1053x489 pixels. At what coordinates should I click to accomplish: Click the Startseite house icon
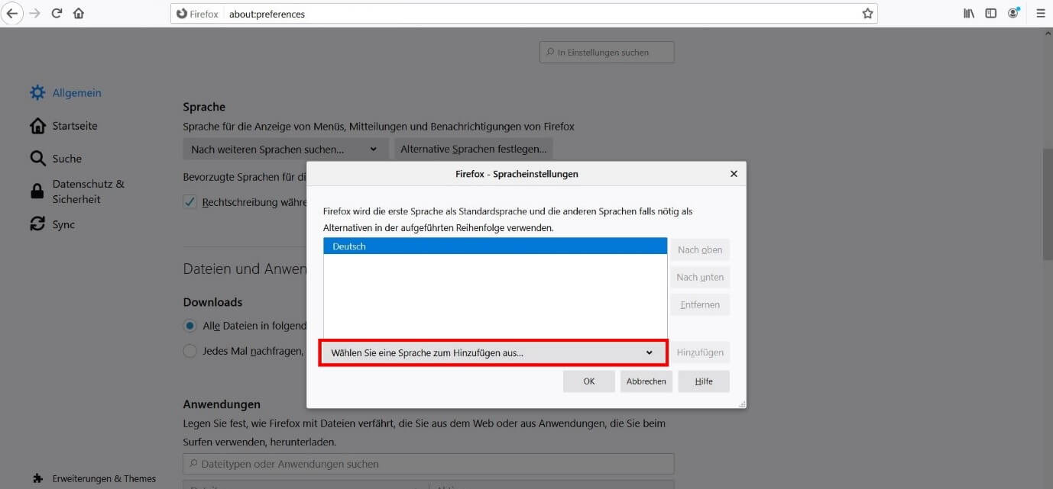pyautogui.click(x=37, y=126)
